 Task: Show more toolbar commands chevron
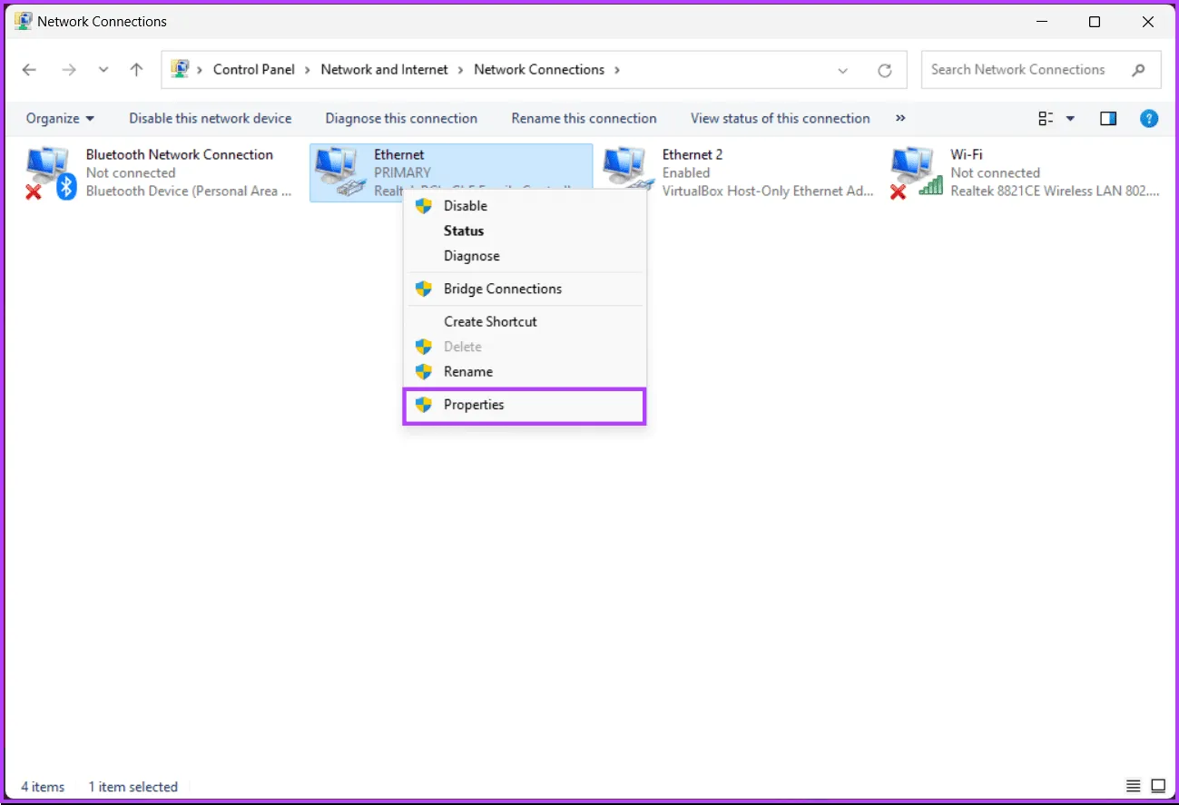click(x=900, y=118)
